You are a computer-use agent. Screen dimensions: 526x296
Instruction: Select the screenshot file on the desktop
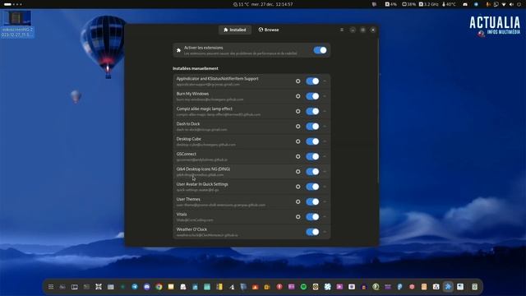pyautogui.click(x=17, y=24)
